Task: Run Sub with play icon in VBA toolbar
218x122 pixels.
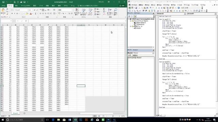Action: [156, 8]
